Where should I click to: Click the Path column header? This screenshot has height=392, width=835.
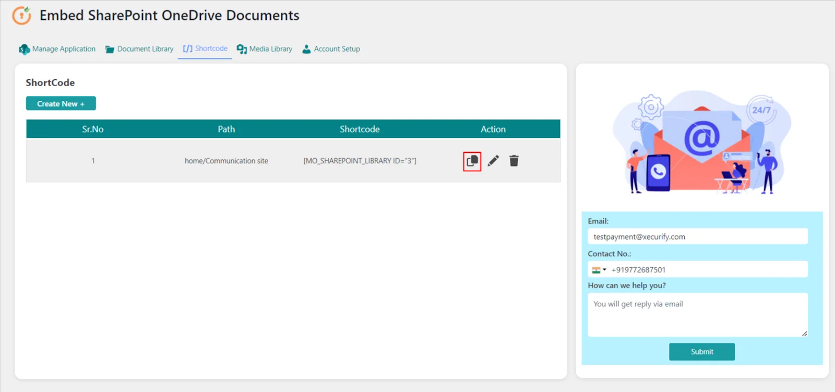point(226,129)
